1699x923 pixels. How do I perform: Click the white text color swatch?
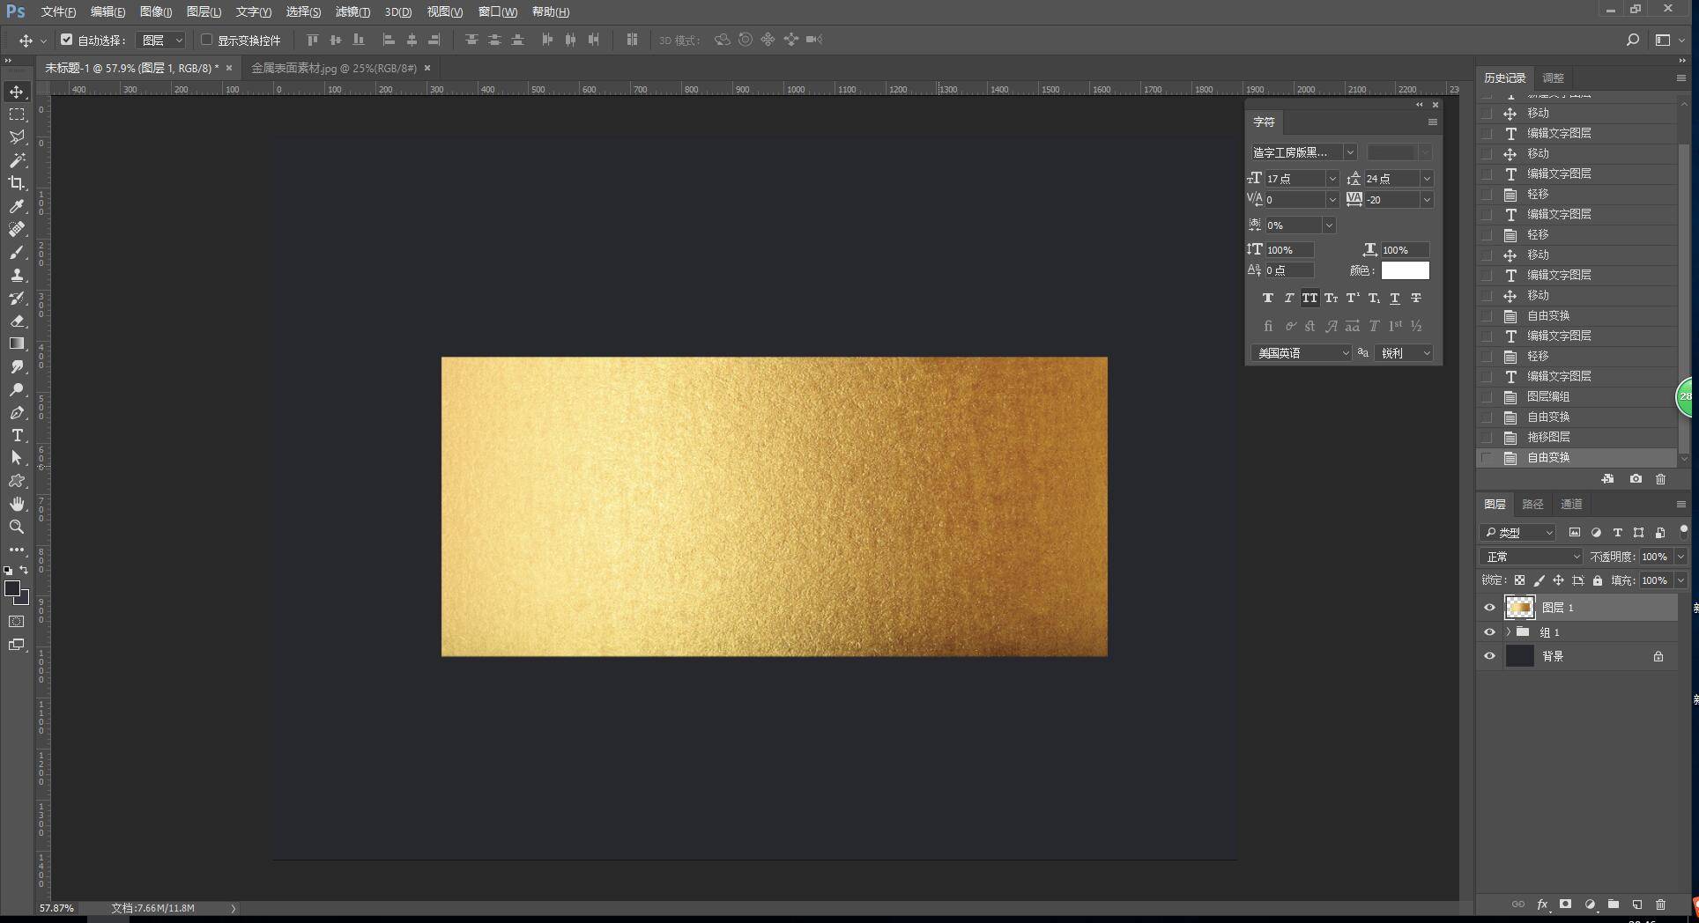pyautogui.click(x=1405, y=270)
